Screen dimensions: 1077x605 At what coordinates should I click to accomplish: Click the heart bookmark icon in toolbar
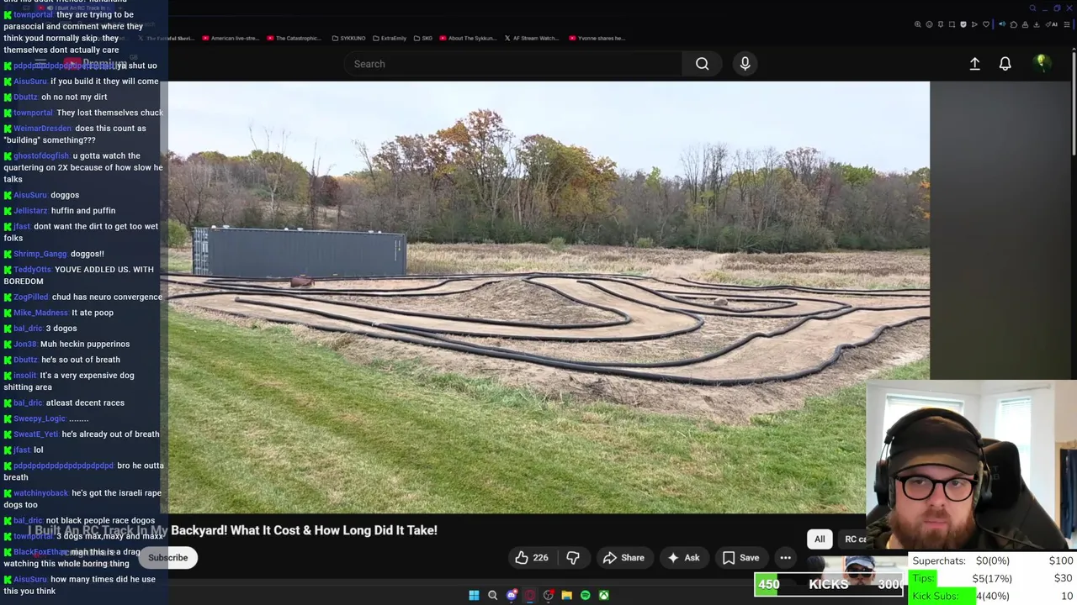(x=986, y=24)
